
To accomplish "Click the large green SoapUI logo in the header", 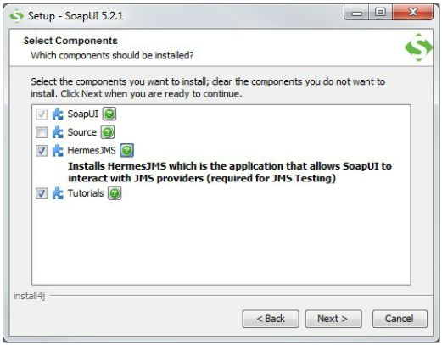I will (x=418, y=47).
